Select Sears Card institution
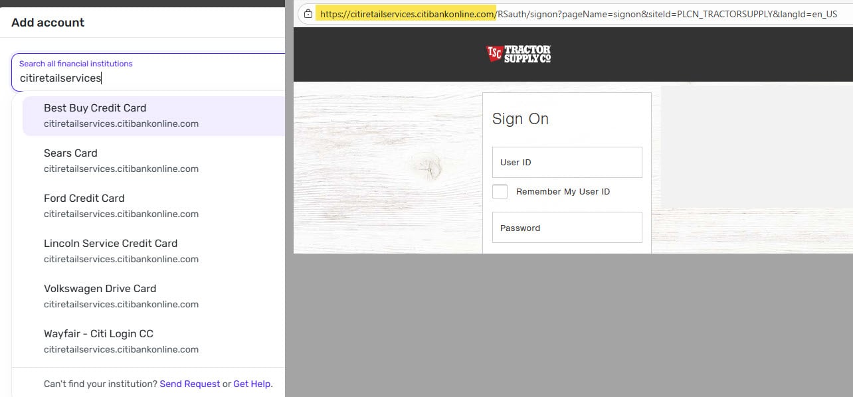Image resolution: width=853 pixels, height=397 pixels. pyautogui.click(x=154, y=161)
